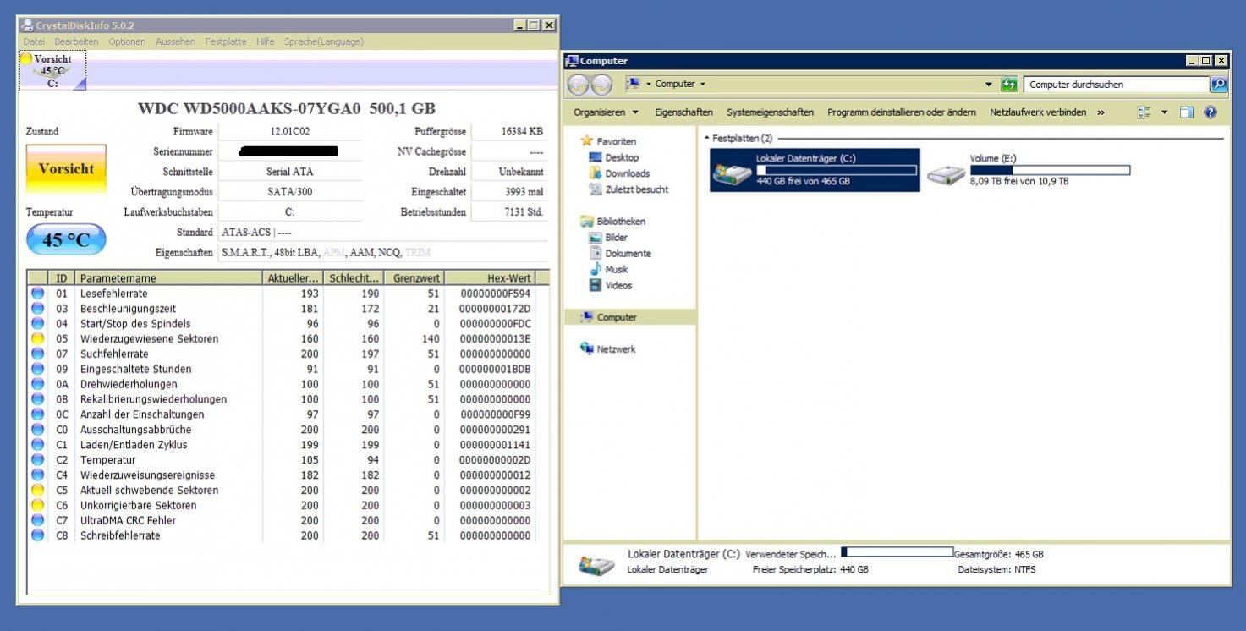Click the Volume (E:) usage bar
Viewport: 1246px width, 631px height.
point(1050,170)
